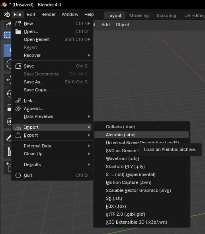
Task: Open the Render menu
Action: 49,14
